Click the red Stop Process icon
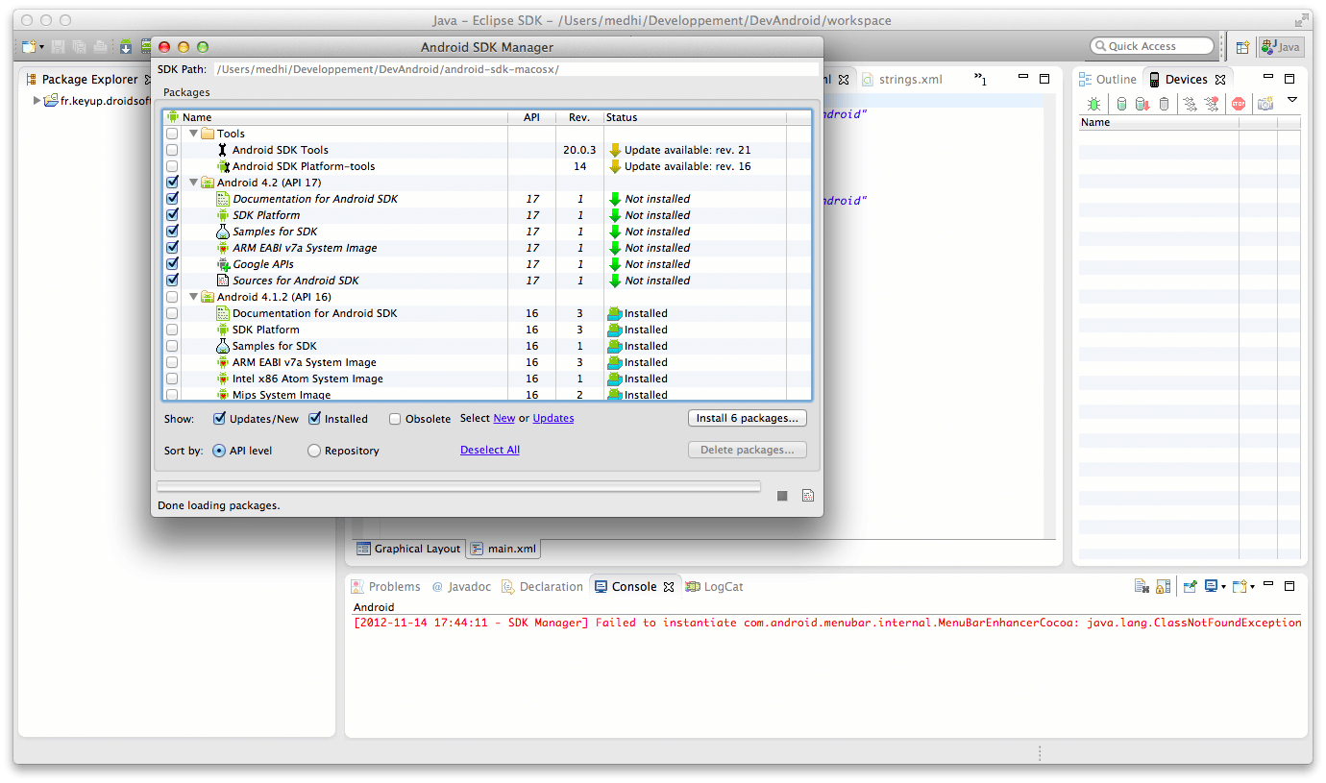Screen dimensions: 1326x783 coord(1239,104)
